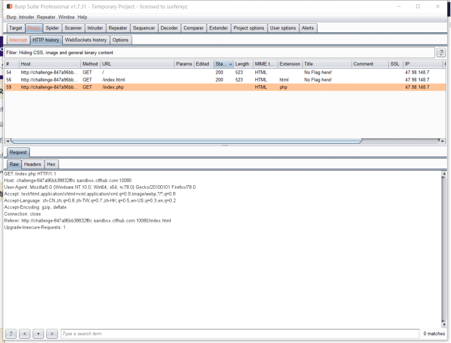Switch to the Scanner tab
The height and width of the screenshot is (343, 451).
[73, 28]
